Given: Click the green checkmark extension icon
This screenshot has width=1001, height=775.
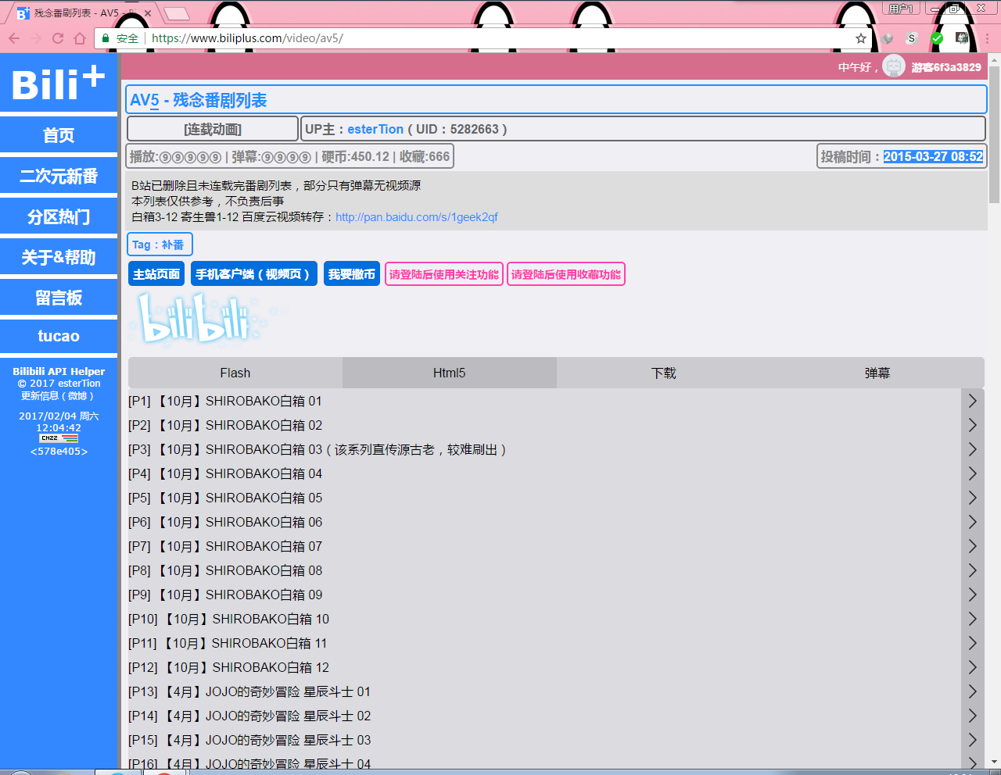Looking at the screenshot, I should click(936, 37).
